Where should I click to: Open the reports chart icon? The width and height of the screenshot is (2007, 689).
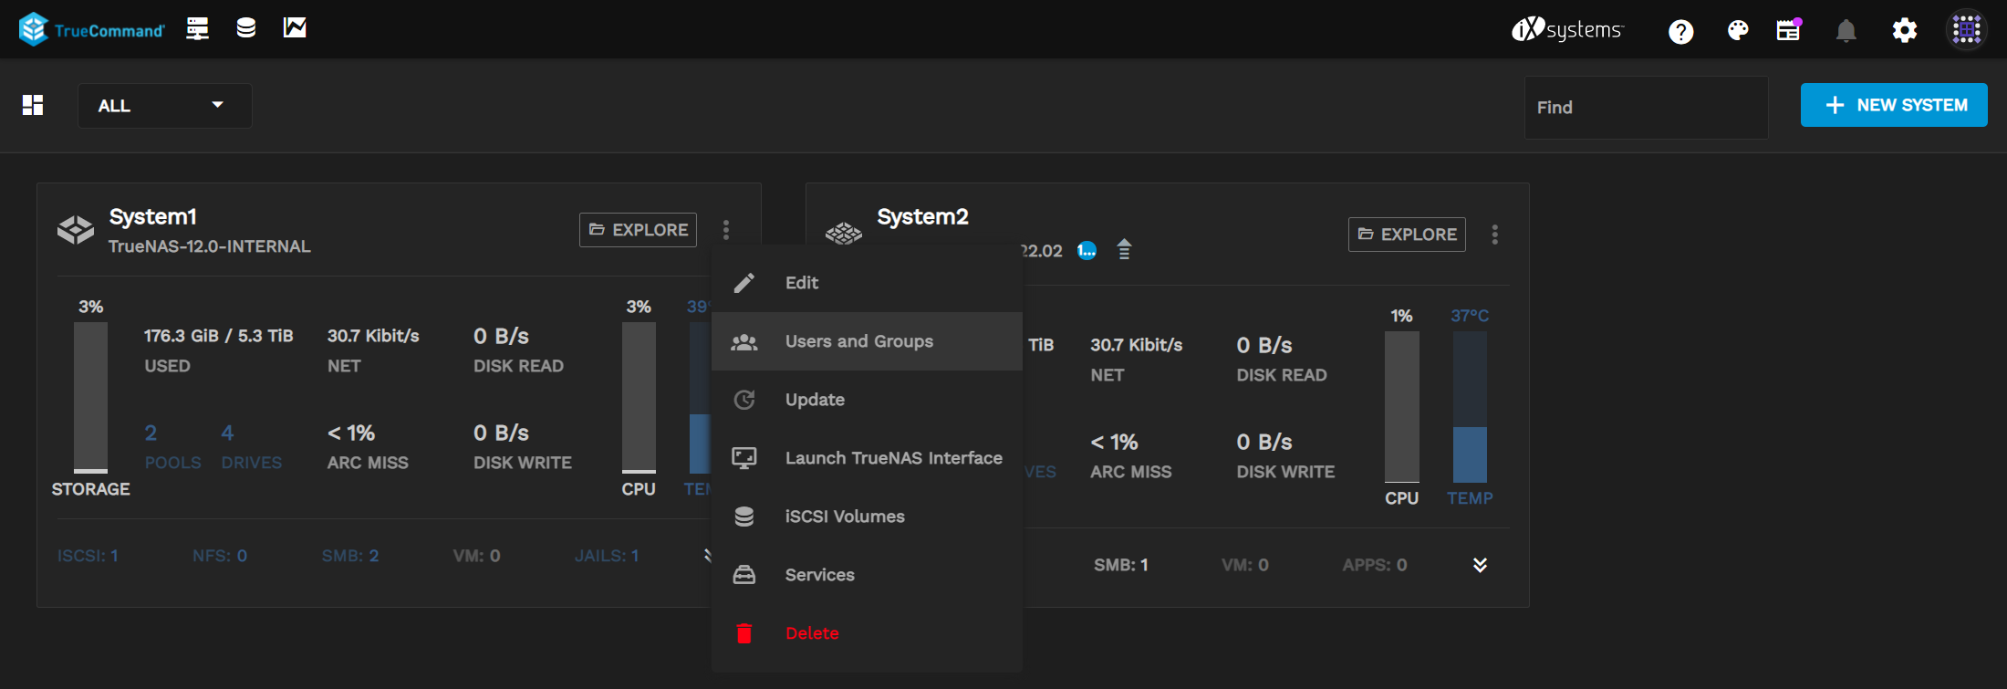294,28
